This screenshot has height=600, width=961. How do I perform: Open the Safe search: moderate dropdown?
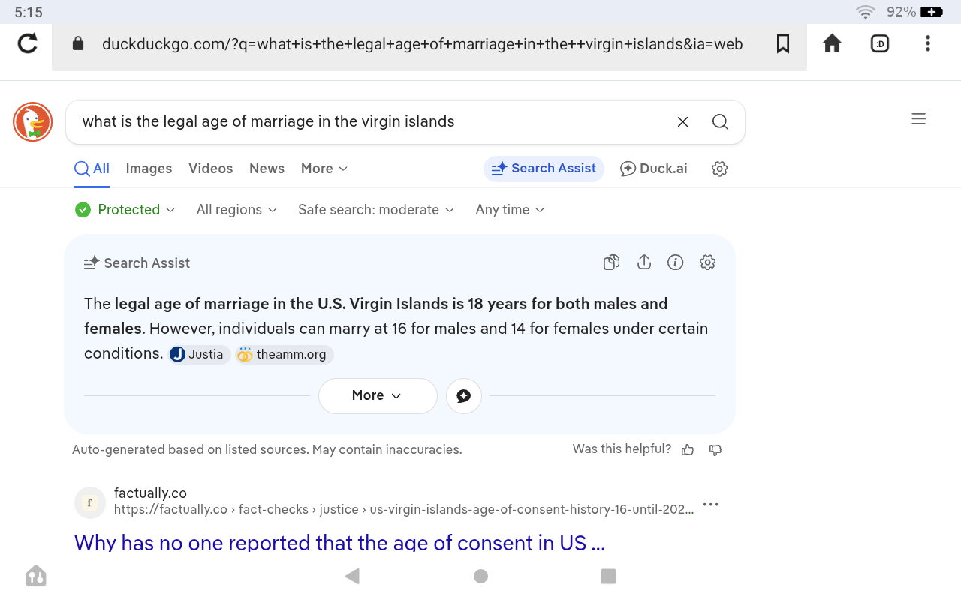376,210
